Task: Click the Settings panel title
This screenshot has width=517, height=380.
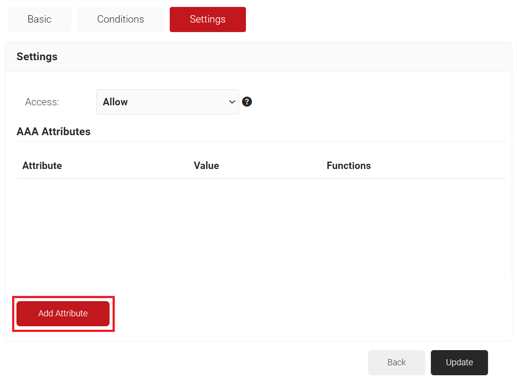Action: tap(37, 57)
